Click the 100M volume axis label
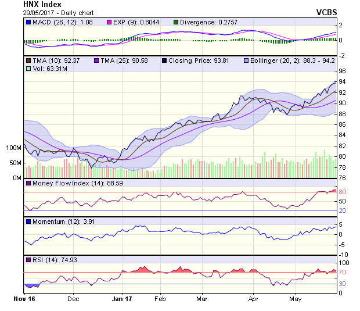360x311 pixels. 12,148
